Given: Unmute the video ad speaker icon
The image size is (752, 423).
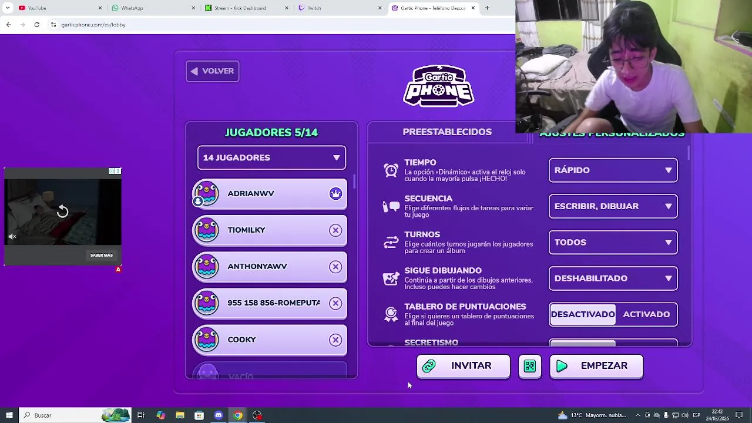Looking at the screenshot, I should point(12,236).
